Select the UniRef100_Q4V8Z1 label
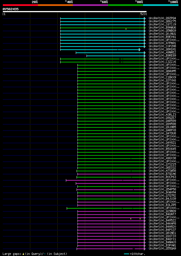The height and width of the screenshot is (256, 181). click(162, 143)
